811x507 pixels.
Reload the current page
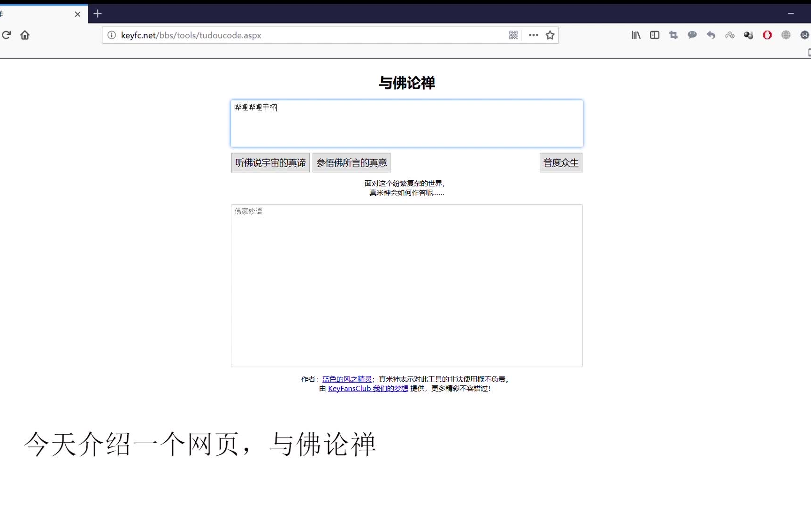(7, 35)
